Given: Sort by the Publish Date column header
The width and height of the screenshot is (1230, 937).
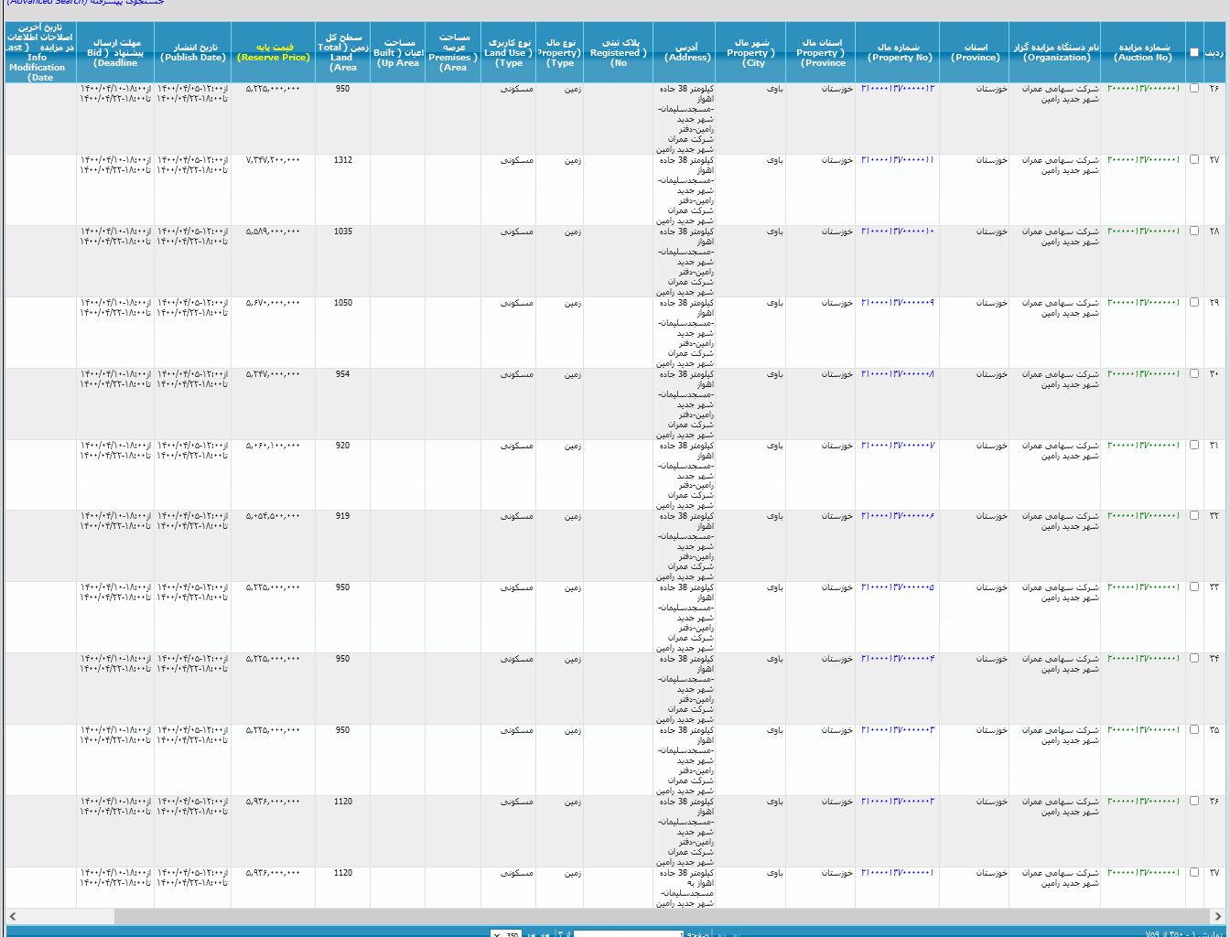Looking at the screenshot, I should [192, 52].
